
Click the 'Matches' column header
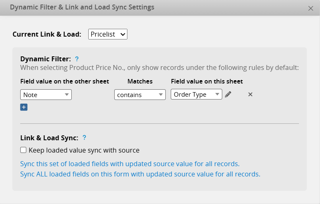(140, 81)
